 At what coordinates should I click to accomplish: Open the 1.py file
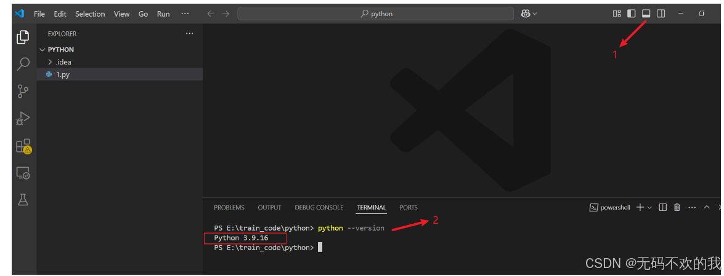[120, 74]
